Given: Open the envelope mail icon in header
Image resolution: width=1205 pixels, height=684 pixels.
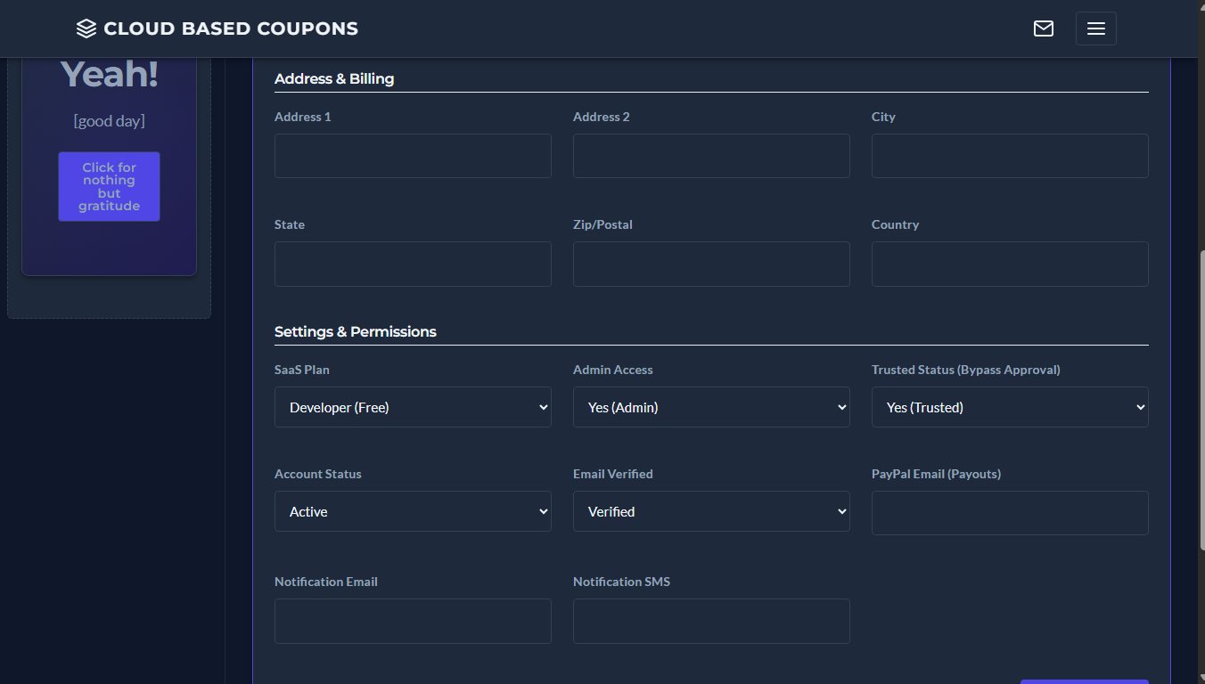Looking at the screenshot, I should click(x=1044, y=28).
